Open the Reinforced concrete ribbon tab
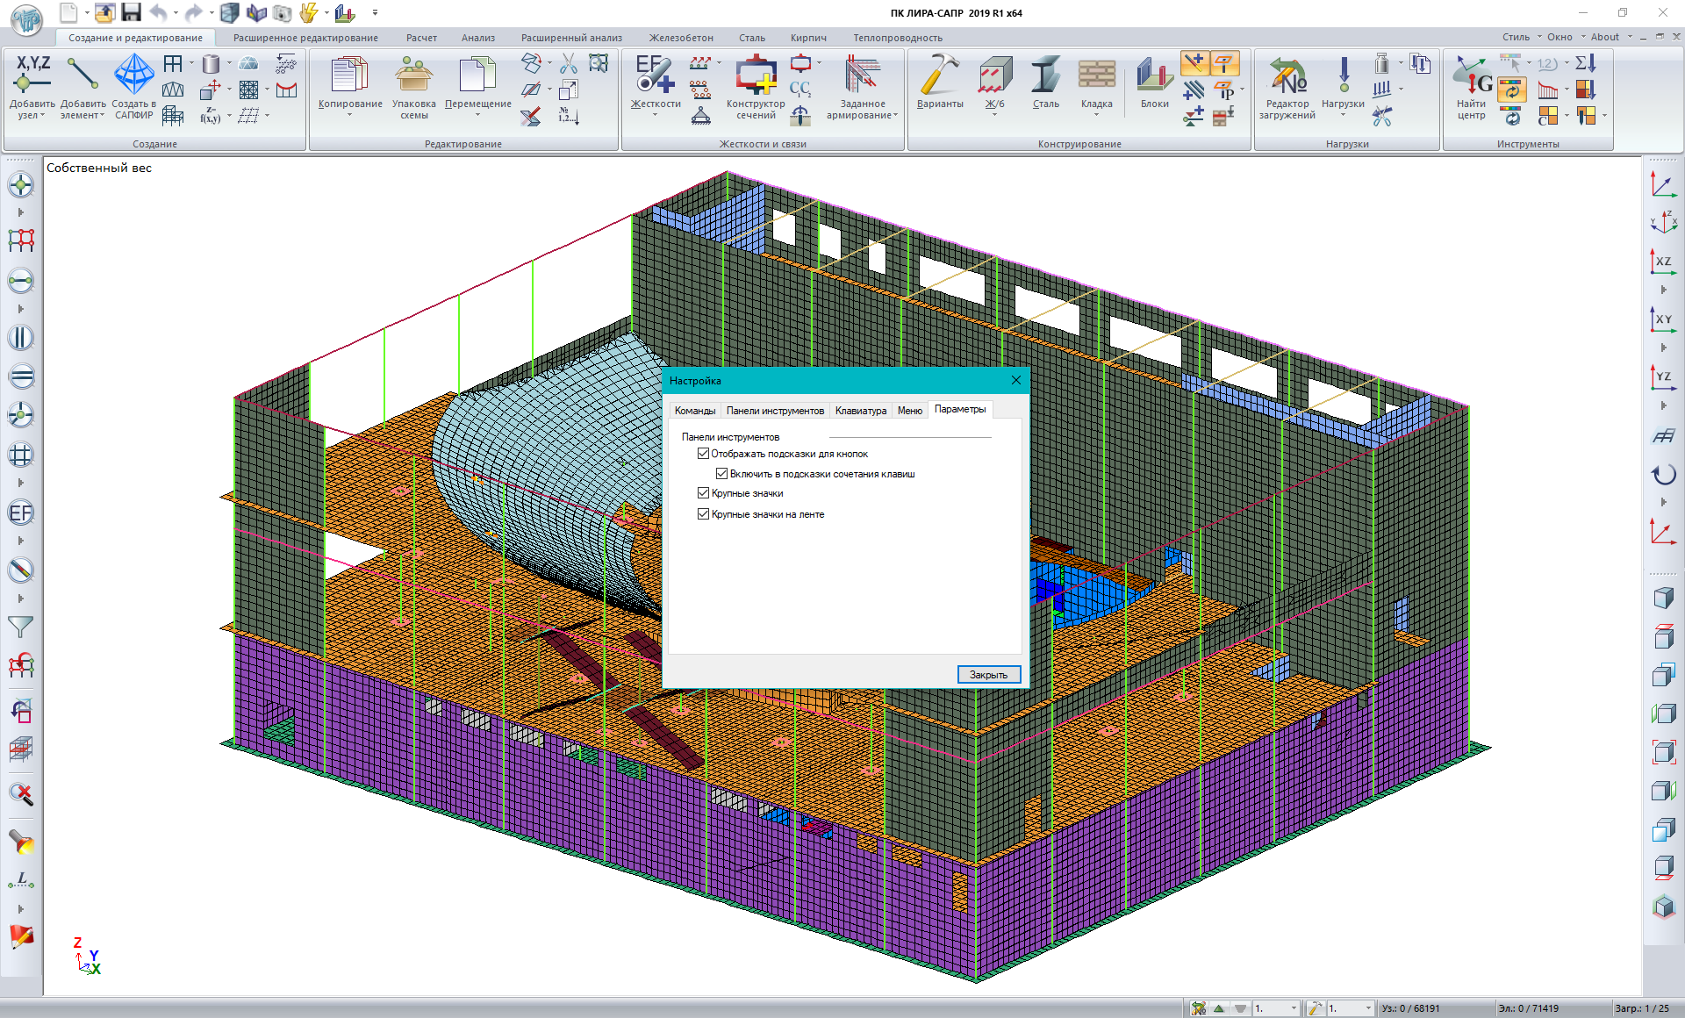 681,38
